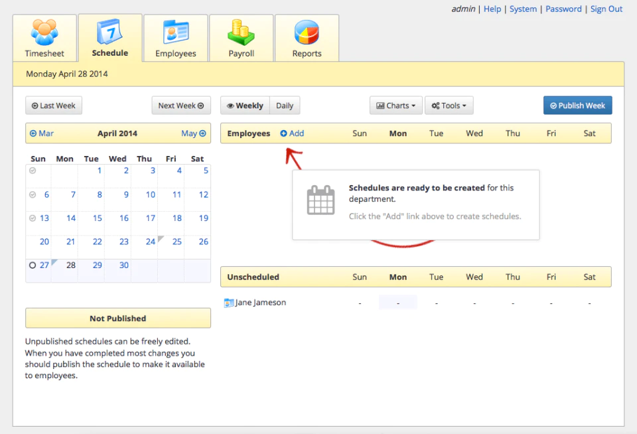Open the Employees ID card icon
This screenshot has width=637, height=434.
pyautogui.click(x=176, y=32)
